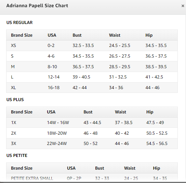
Task: Click the Bust column header in US Regular
Action: [x=77, y=35]
